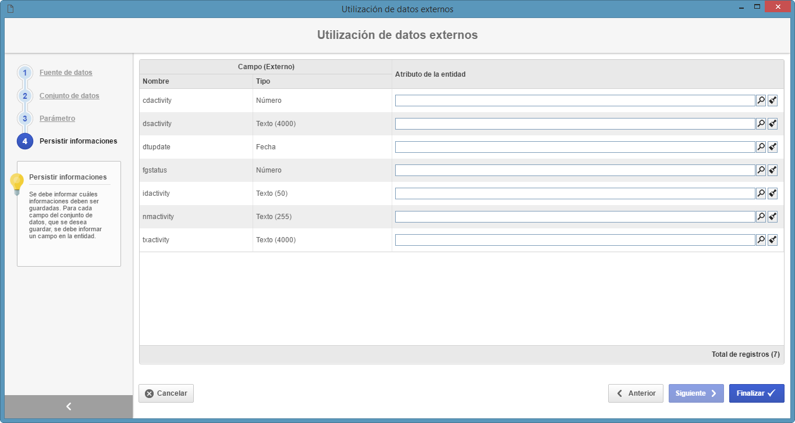Click the Fecha type cell
The image size is (795, 423).
322,147
